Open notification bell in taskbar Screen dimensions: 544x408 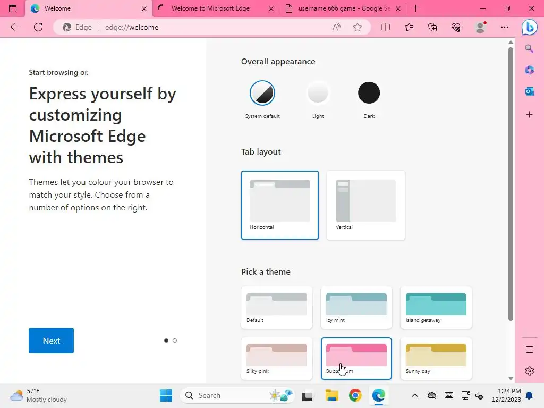529,395
